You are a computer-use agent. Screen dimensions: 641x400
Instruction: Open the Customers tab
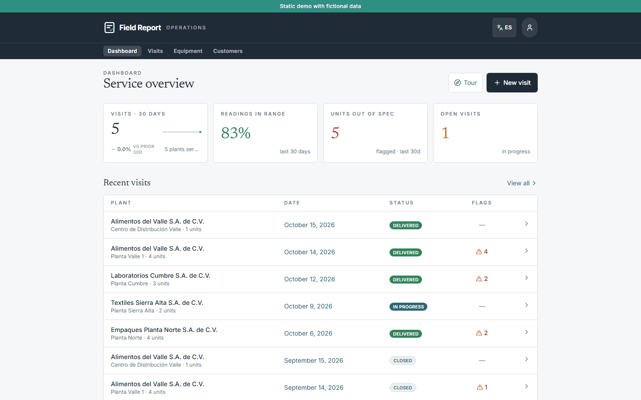tap(228, 51)
